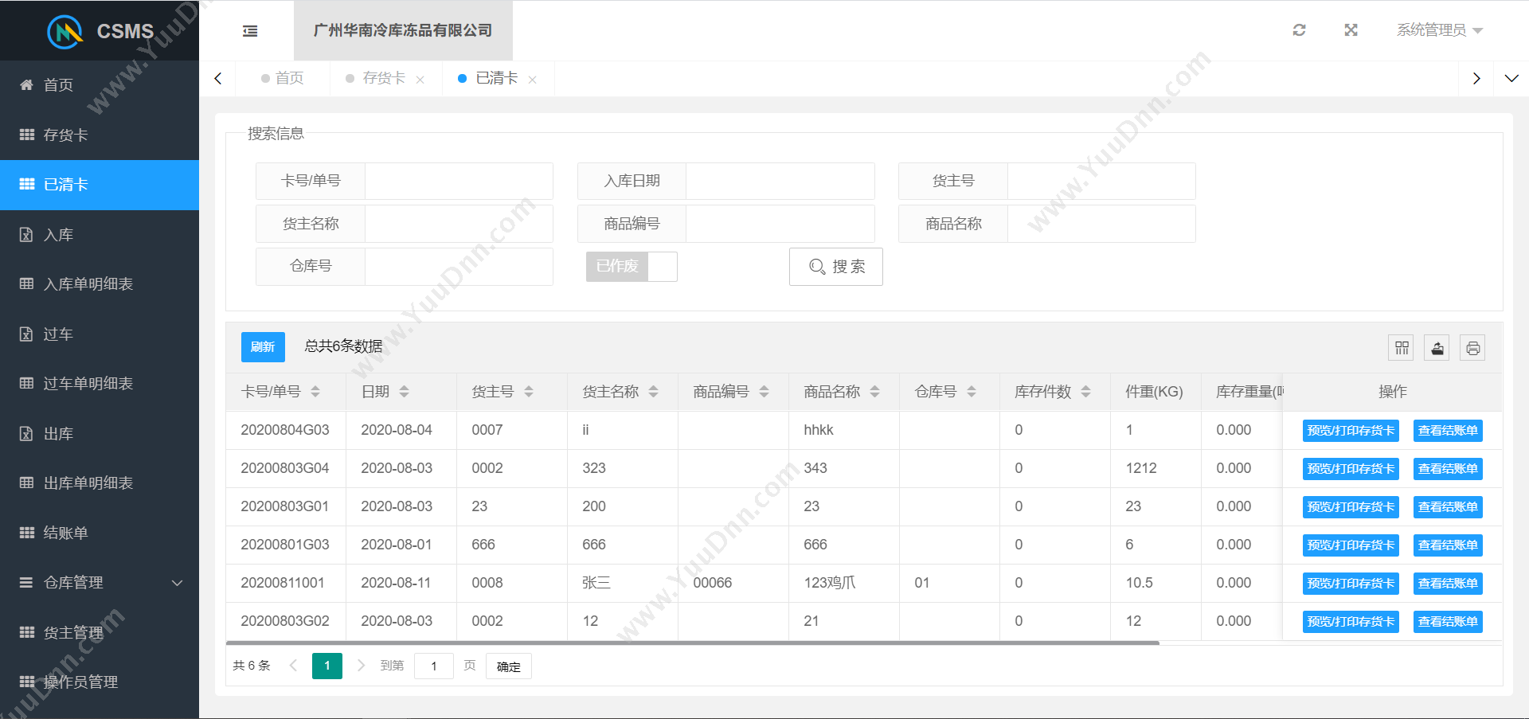Click 查看结账单 for 20200803G01
1529x719 pixels.
coord(1448,507)
